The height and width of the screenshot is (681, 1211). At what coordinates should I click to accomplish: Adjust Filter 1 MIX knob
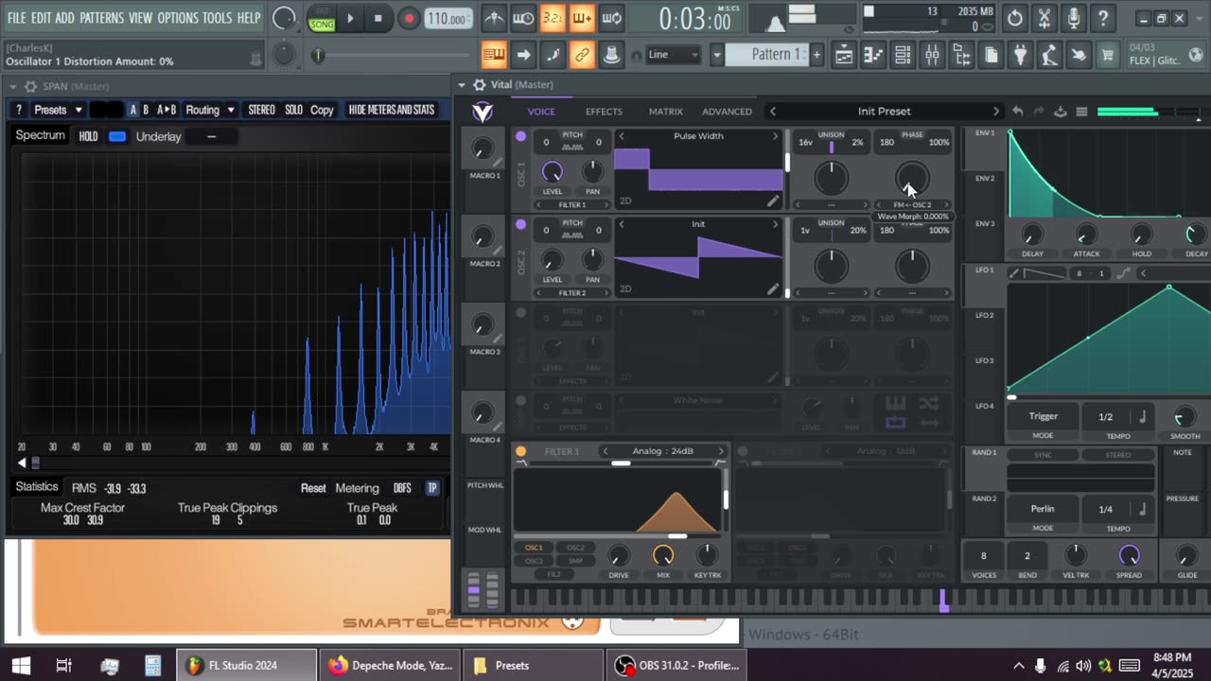pyautogui.click(x=663, y=556)
